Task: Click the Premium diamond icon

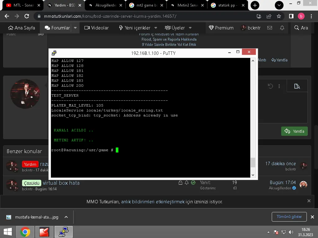Action: (211, 28)
